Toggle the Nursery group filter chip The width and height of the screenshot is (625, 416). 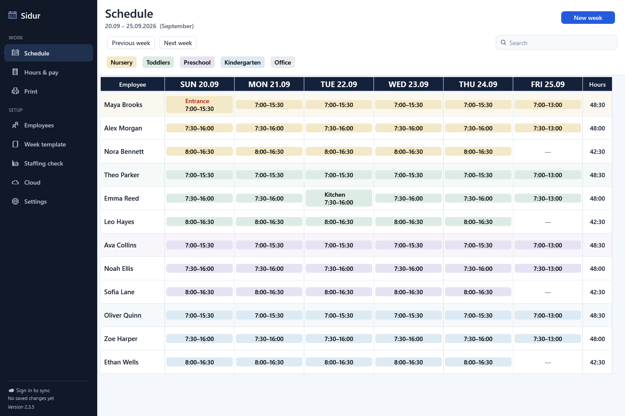(x=122, y=62)
